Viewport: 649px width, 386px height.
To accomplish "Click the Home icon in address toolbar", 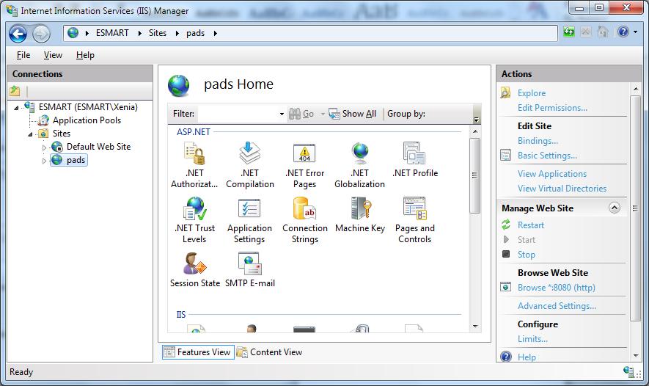I will coord(603,32).
